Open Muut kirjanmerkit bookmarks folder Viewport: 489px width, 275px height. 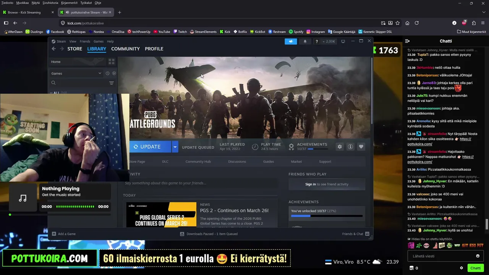[471, 32]
